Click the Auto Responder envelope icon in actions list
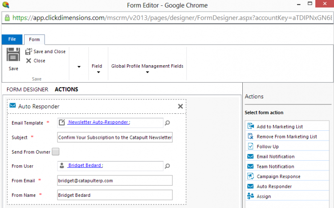This screenshot has height=208, width=334. pos(250,186)
